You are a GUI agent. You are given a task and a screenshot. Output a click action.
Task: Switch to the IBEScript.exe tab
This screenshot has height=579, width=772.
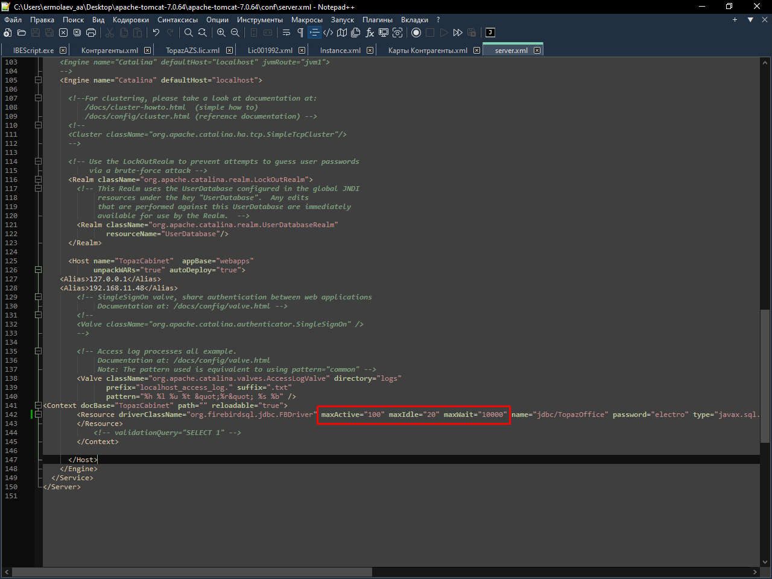point(34,51)
